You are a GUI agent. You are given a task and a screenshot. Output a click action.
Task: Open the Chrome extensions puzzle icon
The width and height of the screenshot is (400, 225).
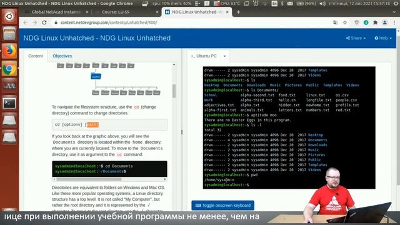(x=375, y=22)
